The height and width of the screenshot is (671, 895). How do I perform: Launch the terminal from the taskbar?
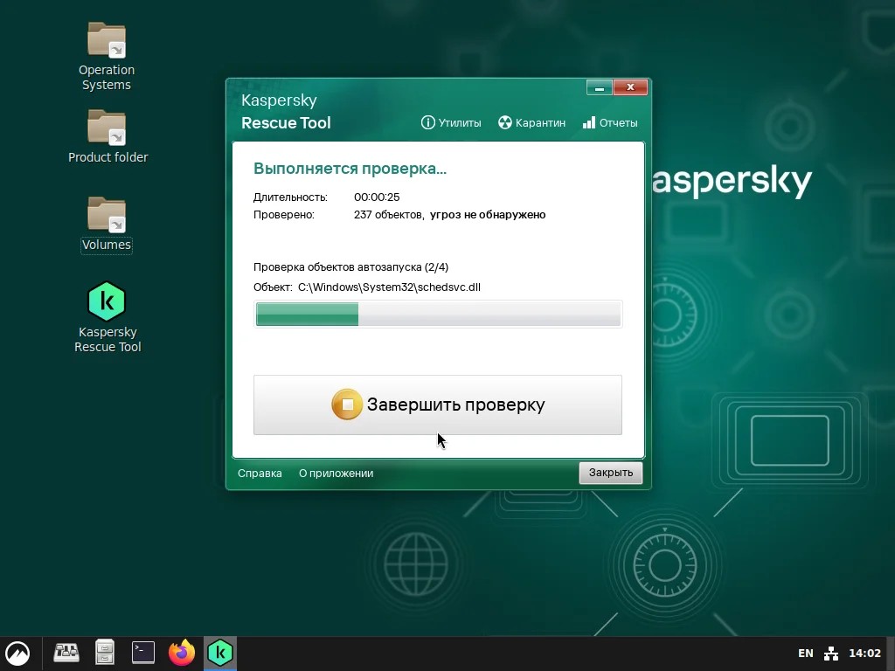(x=142, y=653)
